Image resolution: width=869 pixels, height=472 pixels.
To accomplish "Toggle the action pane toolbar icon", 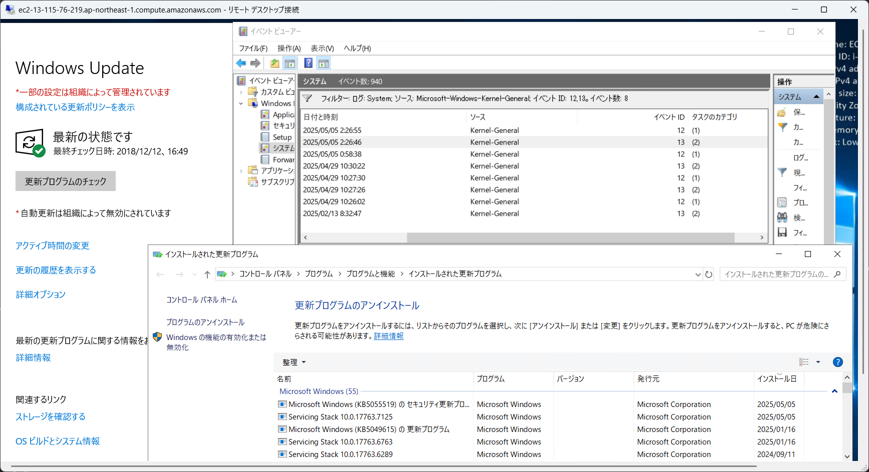I will 324,63.
